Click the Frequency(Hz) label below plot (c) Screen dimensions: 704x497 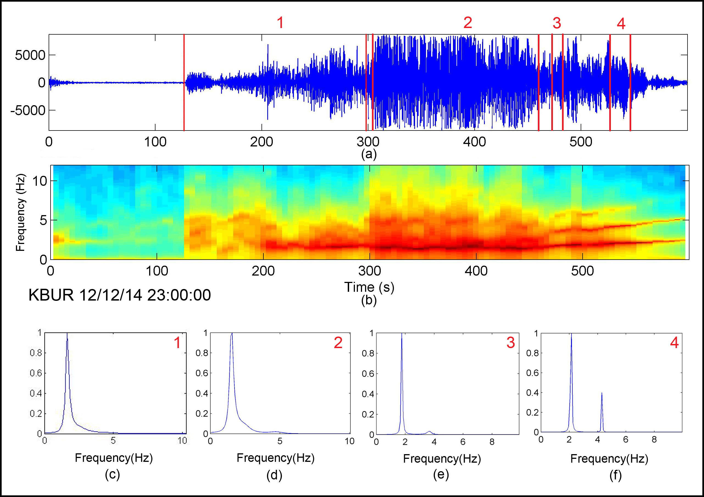coord(114,458)
